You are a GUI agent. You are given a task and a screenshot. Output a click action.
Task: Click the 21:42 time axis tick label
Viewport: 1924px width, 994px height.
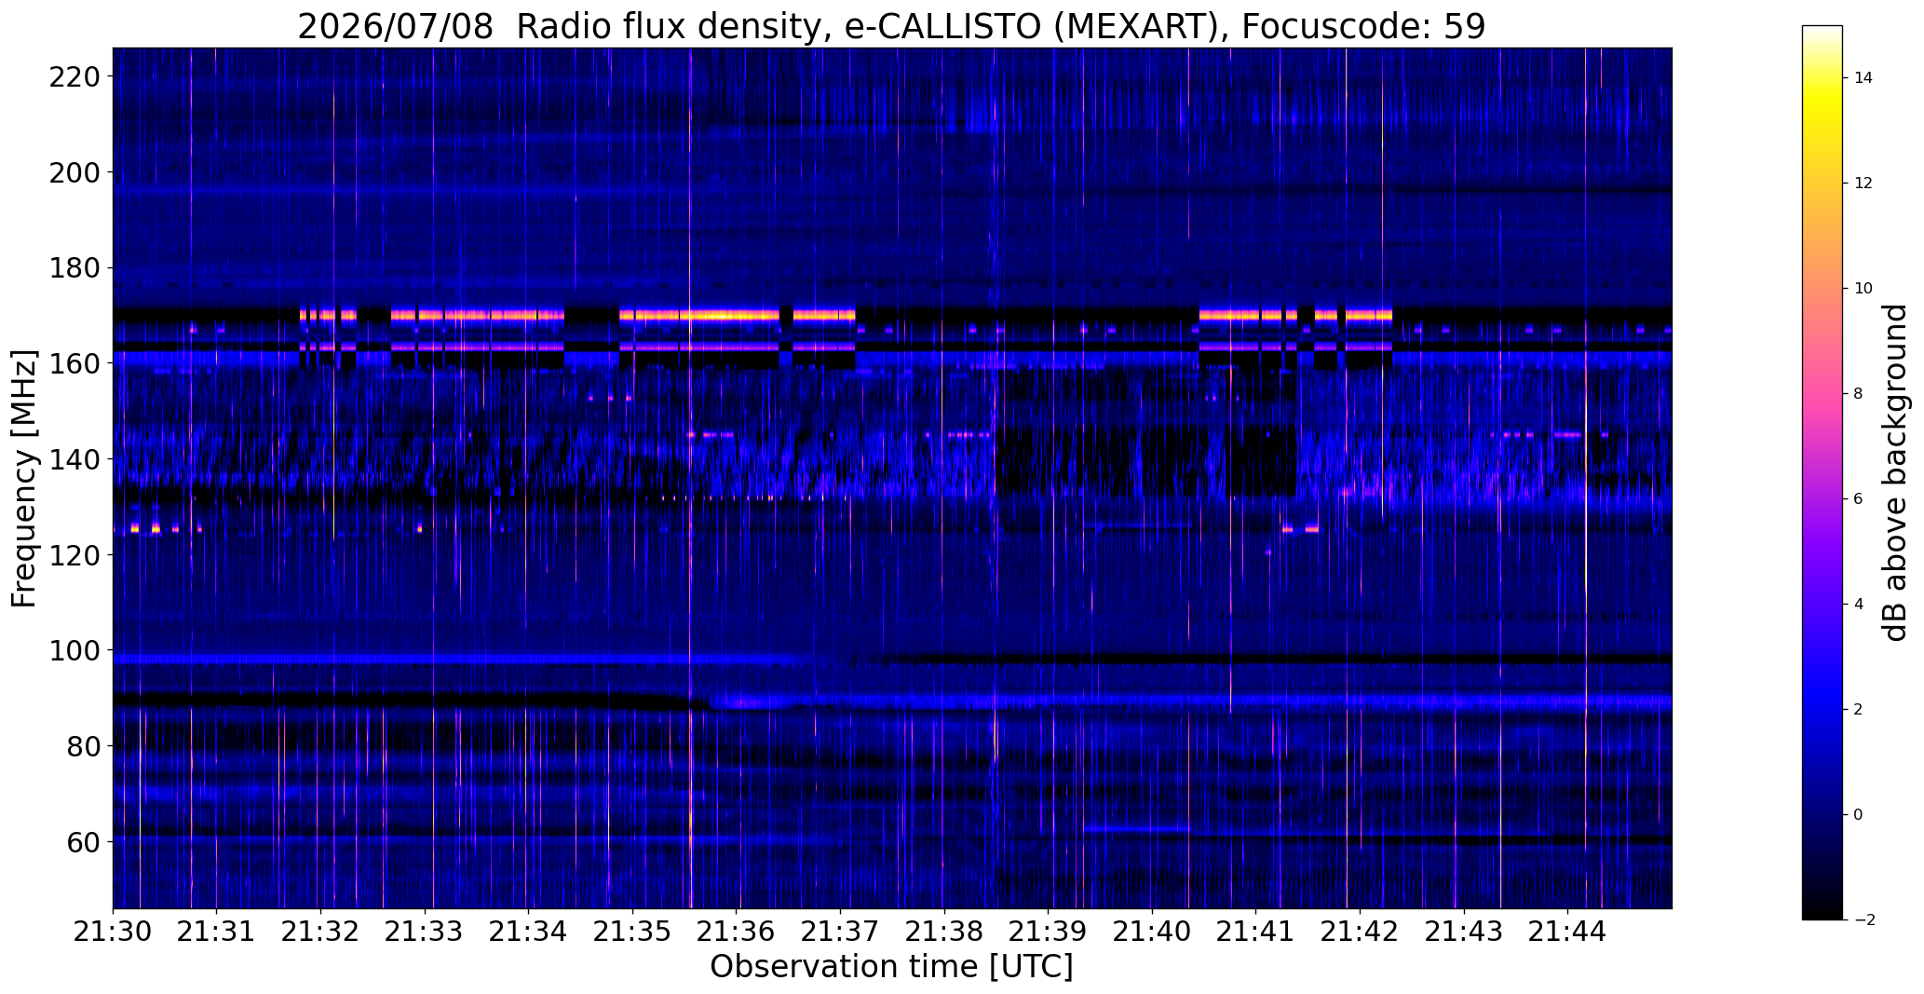point(1361,931)
